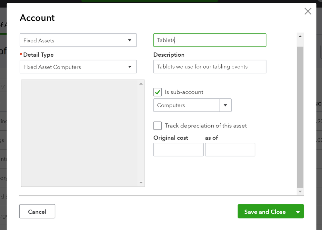Click the detail type info box down arrow
Screen dimensions: 322x230
point(141,183)
